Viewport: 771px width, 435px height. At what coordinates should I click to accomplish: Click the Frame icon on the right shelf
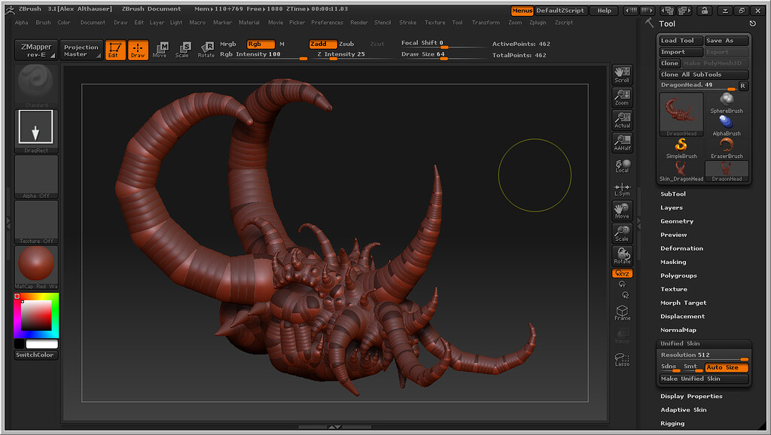coord(622,311)
